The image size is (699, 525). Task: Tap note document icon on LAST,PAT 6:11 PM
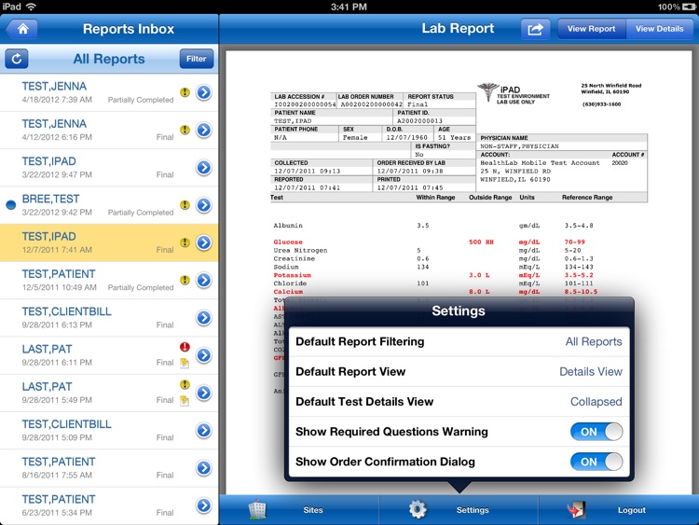coord(185,363)
